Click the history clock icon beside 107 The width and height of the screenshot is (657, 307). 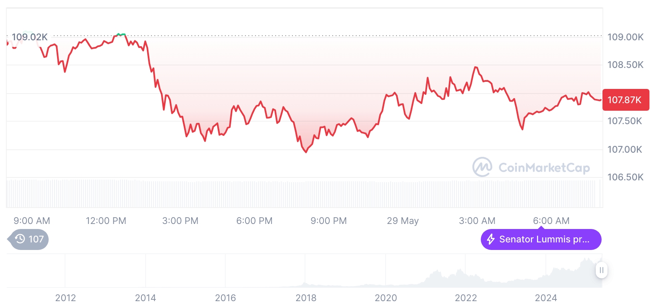[x=20, y=239]
